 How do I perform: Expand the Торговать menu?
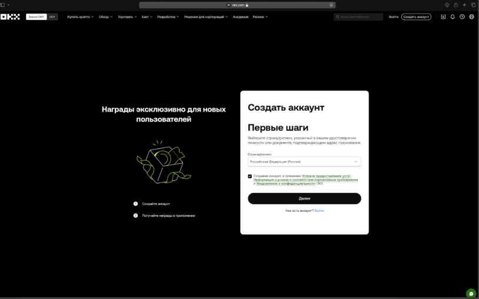tap(127, 17)
